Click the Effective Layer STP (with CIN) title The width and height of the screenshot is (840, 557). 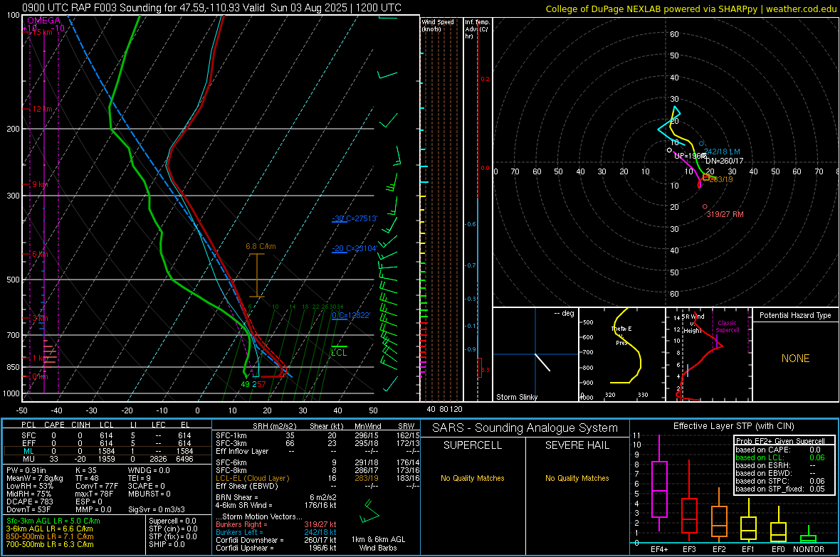coord(733,426)
